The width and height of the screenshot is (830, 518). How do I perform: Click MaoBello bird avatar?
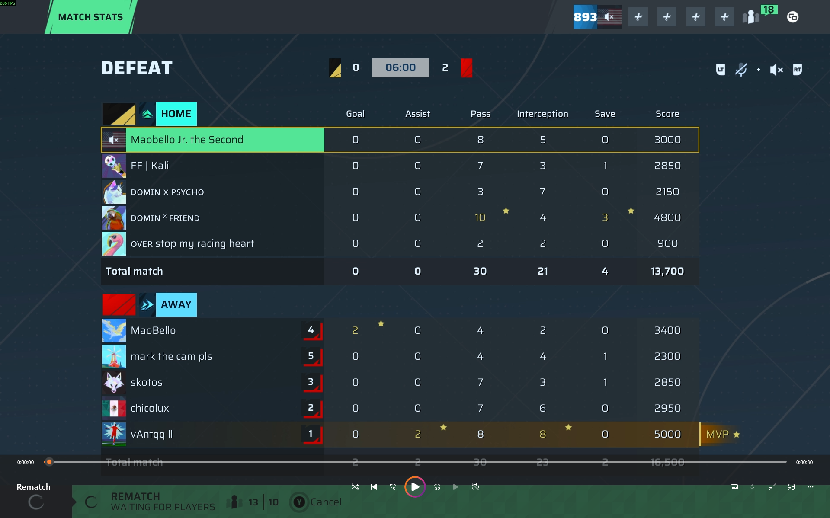coord(114,330)
